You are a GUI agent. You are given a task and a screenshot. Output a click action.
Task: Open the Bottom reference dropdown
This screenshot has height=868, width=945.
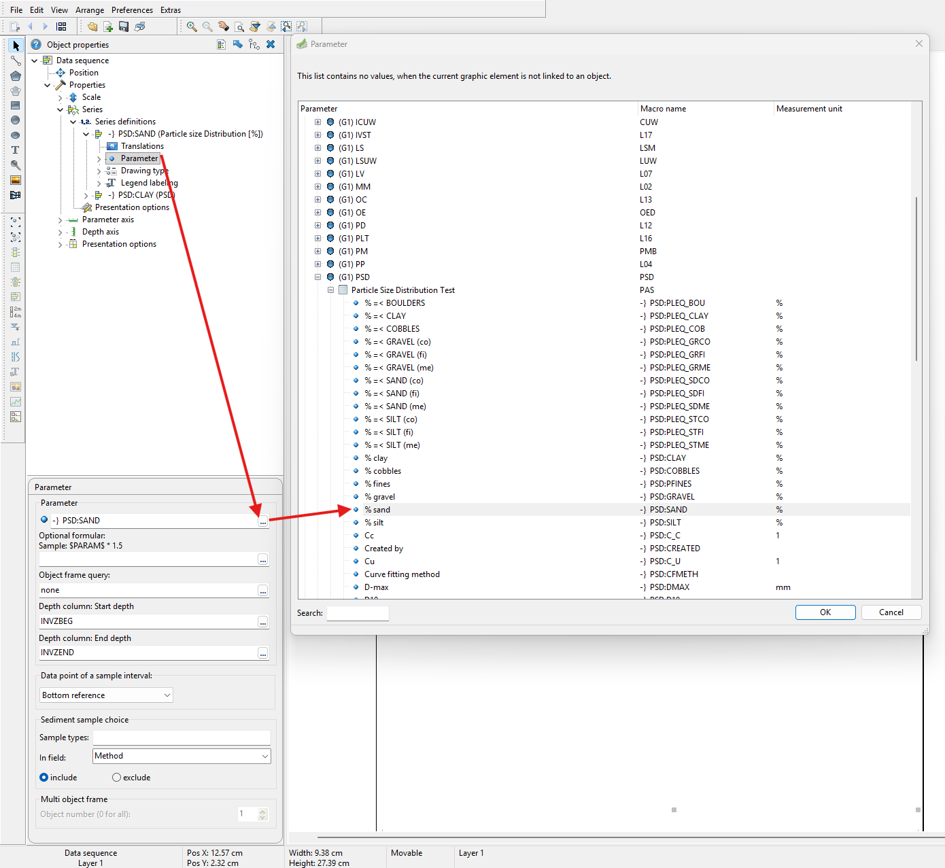106,695
